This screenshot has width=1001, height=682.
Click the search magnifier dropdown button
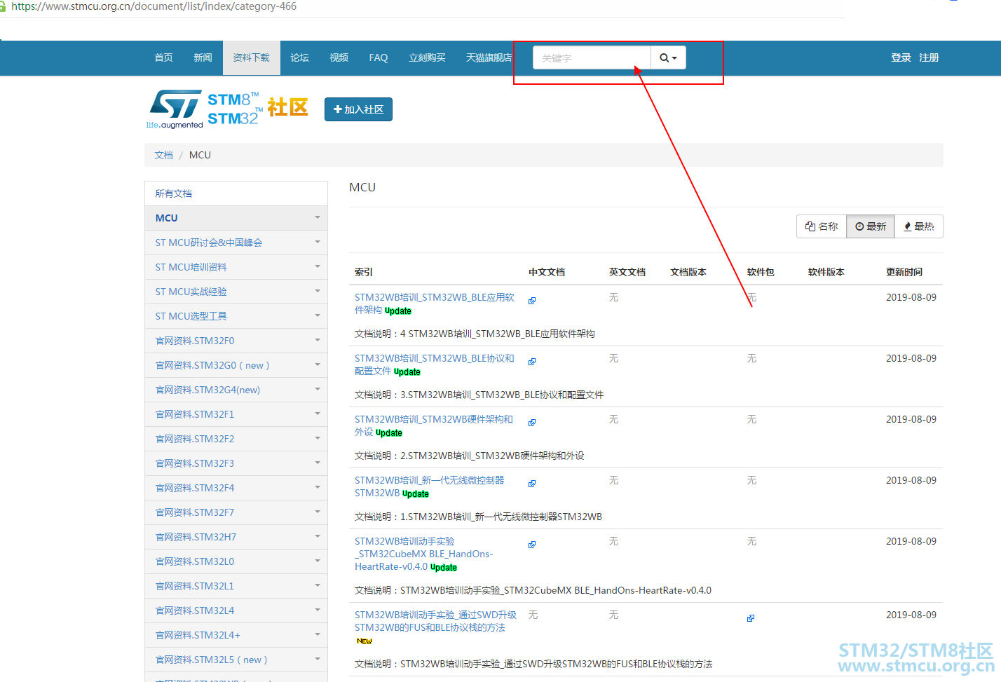668,57
